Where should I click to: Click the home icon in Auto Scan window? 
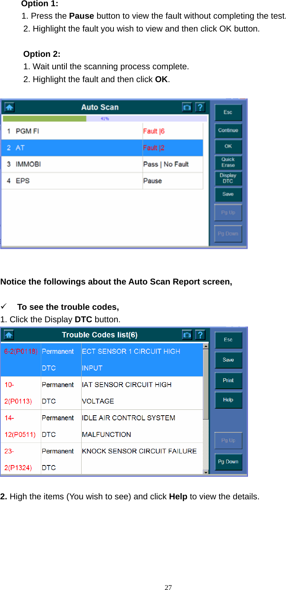click(9, 107)
